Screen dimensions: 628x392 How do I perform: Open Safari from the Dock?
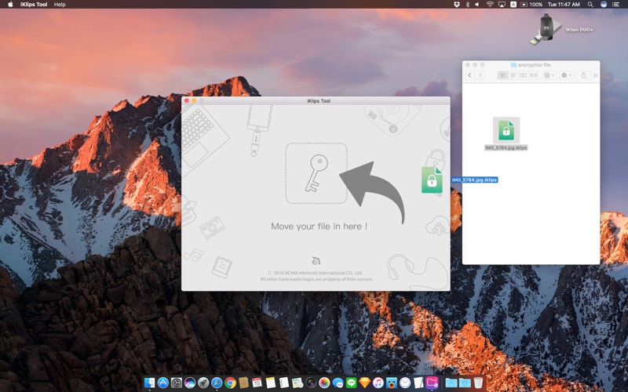217,383
